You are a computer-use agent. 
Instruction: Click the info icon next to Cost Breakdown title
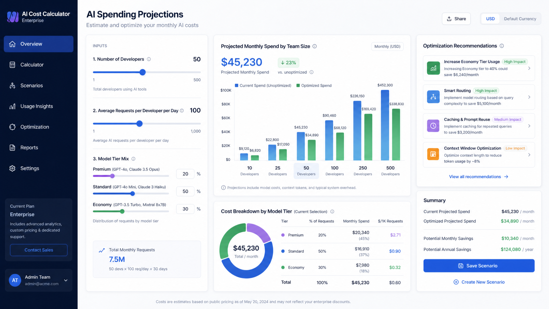[x=332, y=212]
